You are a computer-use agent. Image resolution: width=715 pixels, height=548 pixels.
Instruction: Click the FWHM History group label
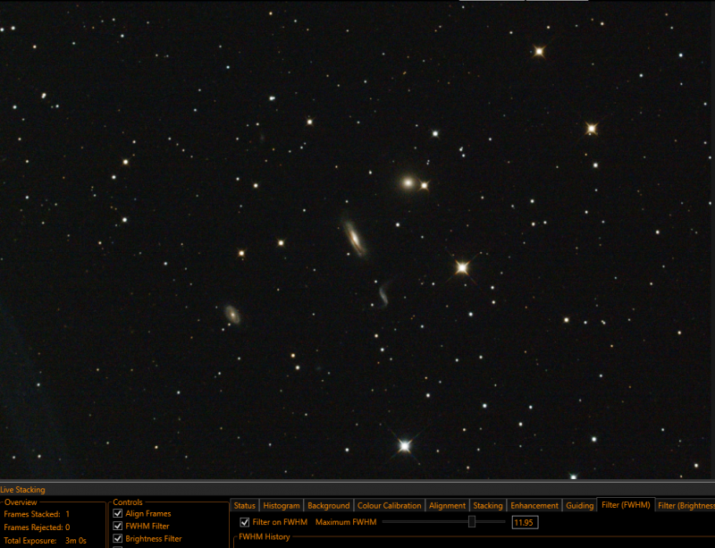tap(265, 537)
